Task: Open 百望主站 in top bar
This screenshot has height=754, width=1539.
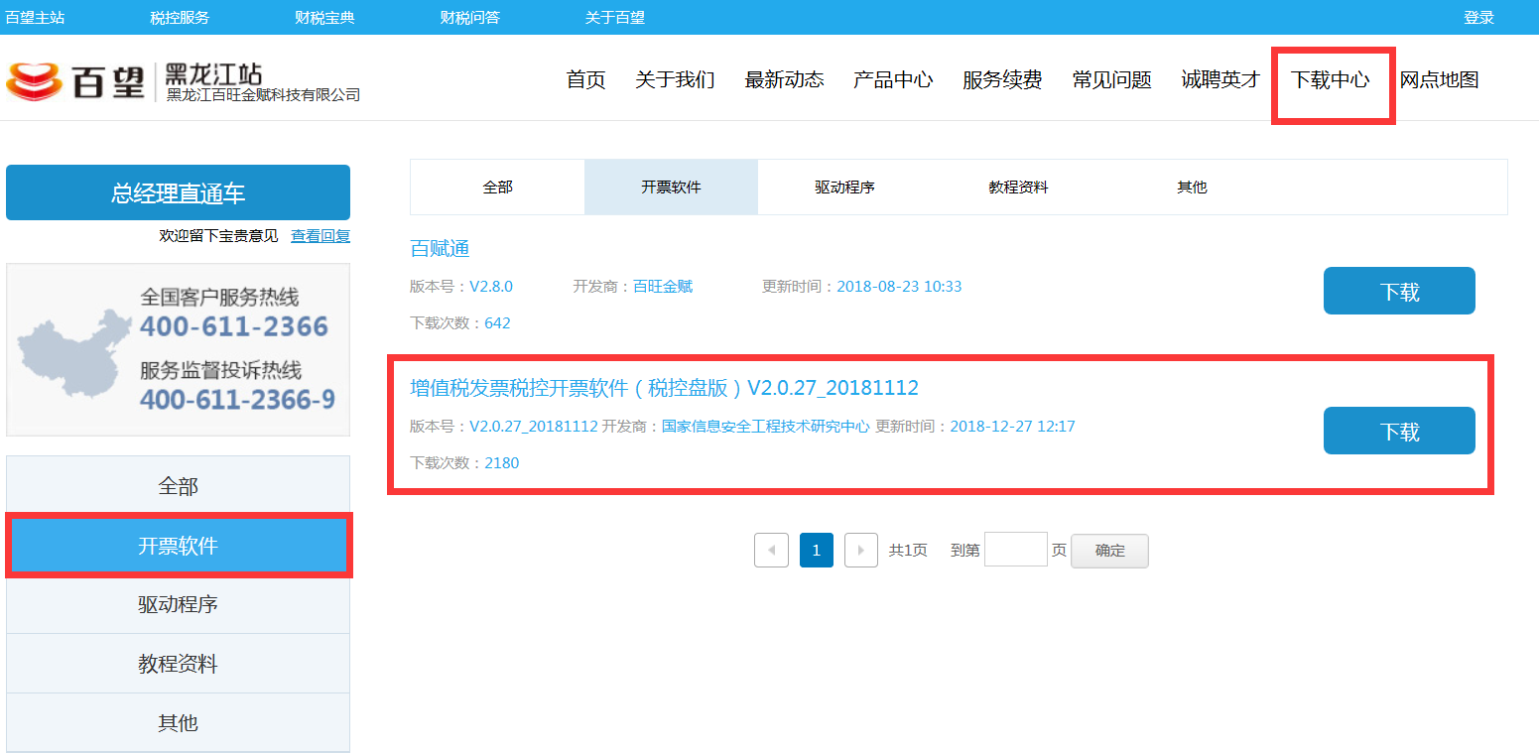Action: pos(35,17)
